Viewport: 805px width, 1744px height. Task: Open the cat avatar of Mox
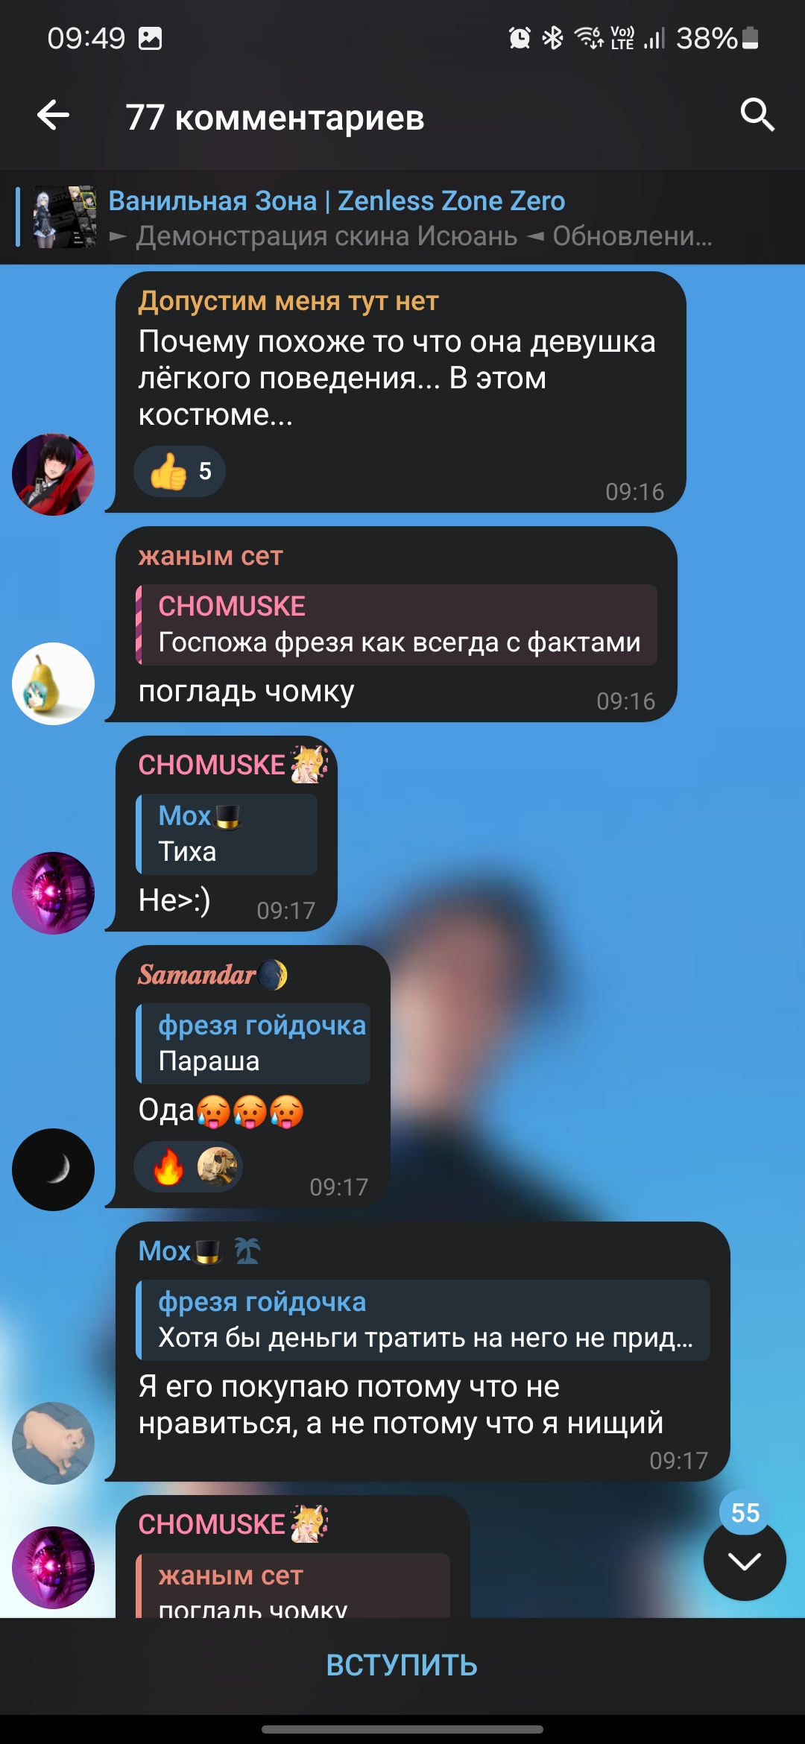[x=54, y=1444]
